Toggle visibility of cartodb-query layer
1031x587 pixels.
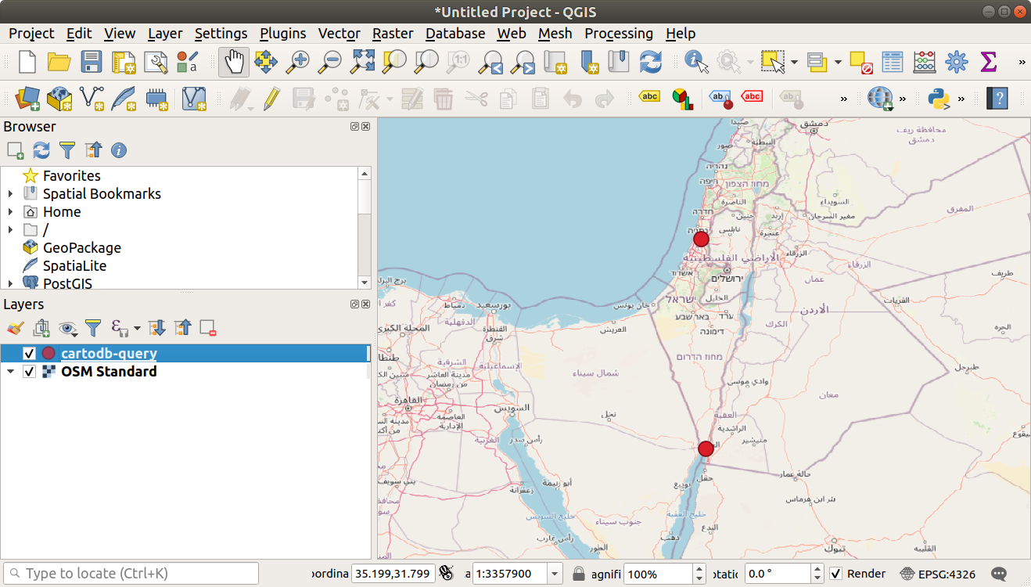point(29,353)
